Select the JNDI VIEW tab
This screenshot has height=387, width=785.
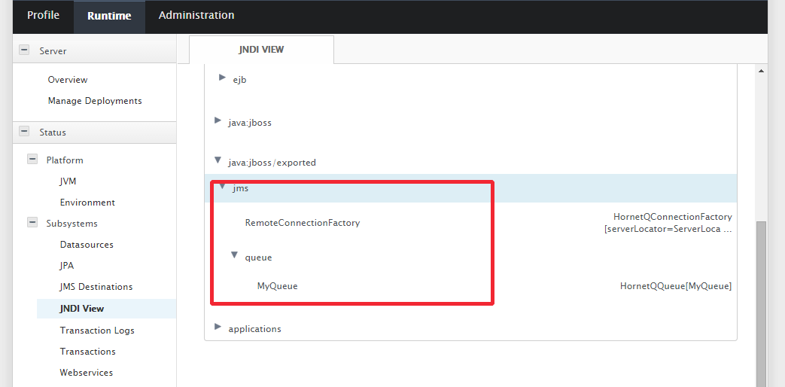click(261, 50)
